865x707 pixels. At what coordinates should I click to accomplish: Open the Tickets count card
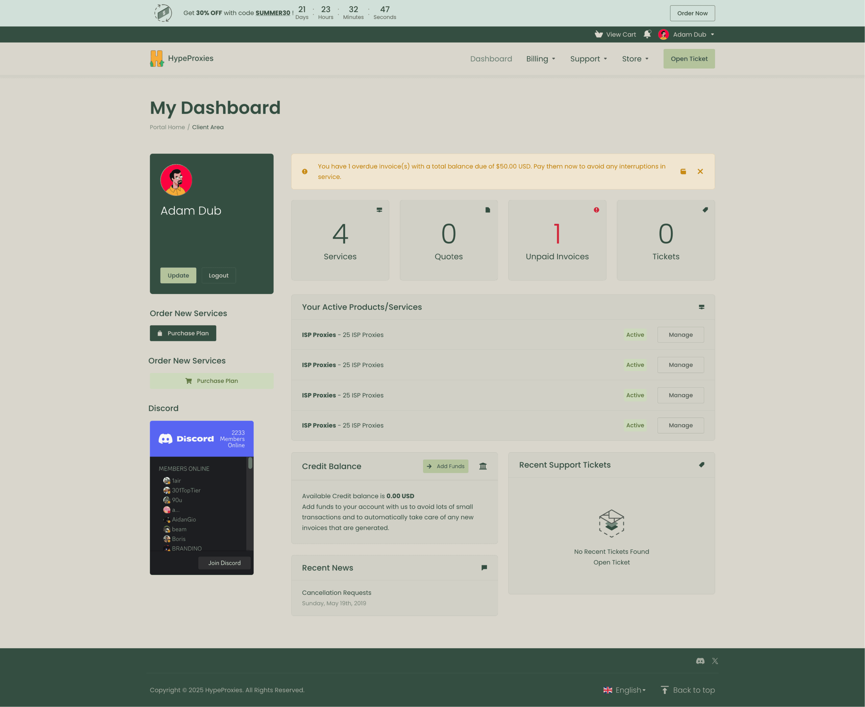click(x=666, y=240)
